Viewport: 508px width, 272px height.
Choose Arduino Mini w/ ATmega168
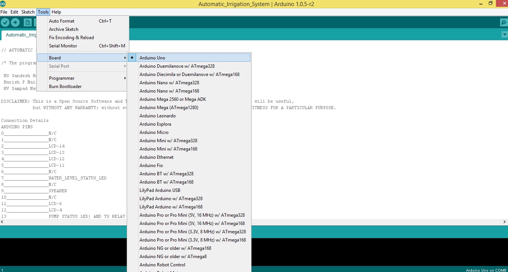[x=189, y=149]
